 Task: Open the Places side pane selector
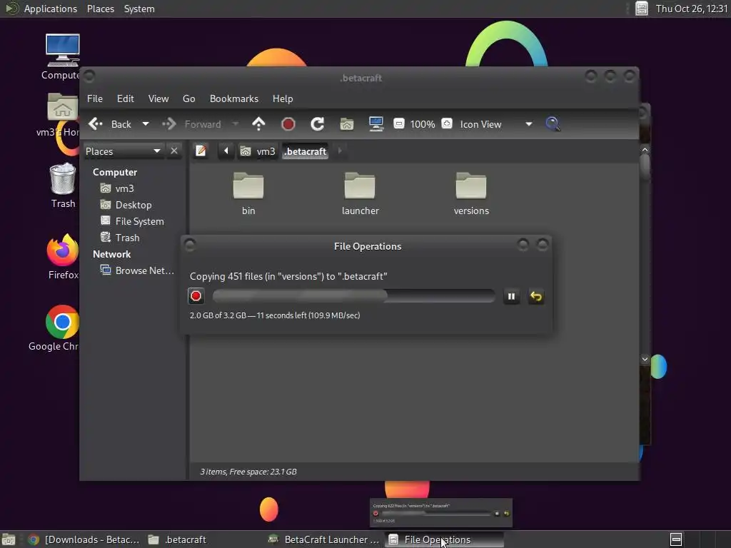(123, 151)
